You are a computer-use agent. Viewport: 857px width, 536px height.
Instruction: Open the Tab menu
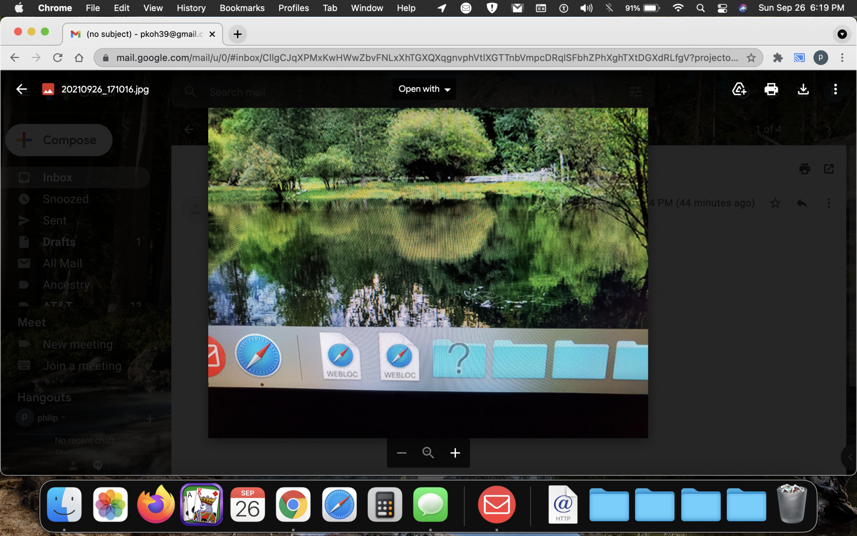[330, 8]
